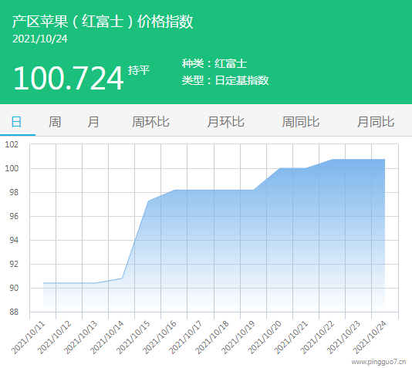Click the 2021/10/24 date under title
The image size is (412, 368).
click(40, 39)
